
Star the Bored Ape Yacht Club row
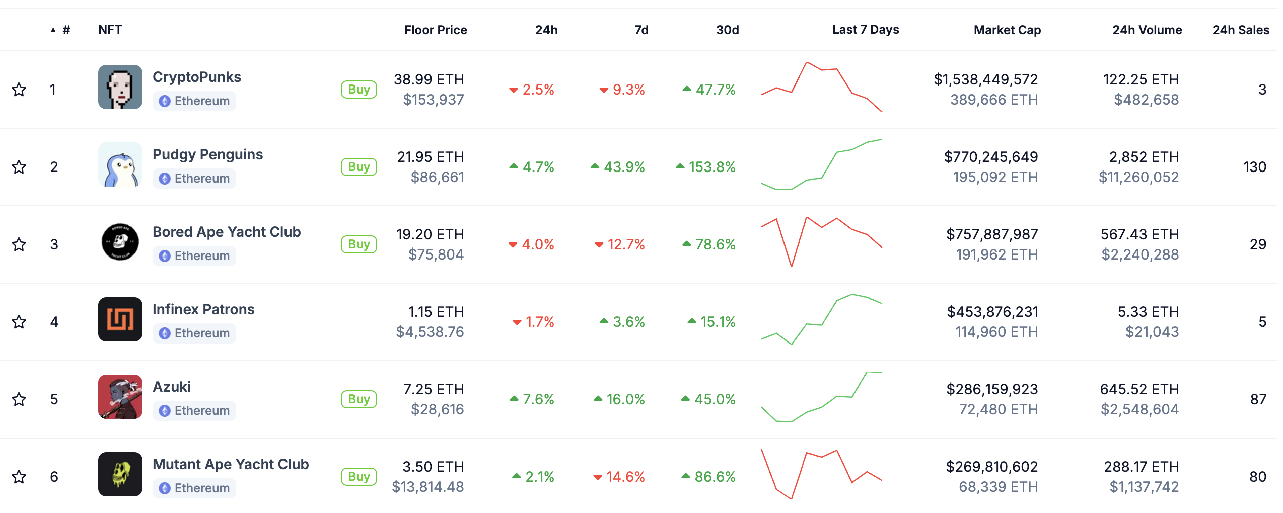[19, 244]
